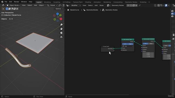Pin the node tree with pin icon
The height and width of the screenshot is (98, 175).
[139, 5]
